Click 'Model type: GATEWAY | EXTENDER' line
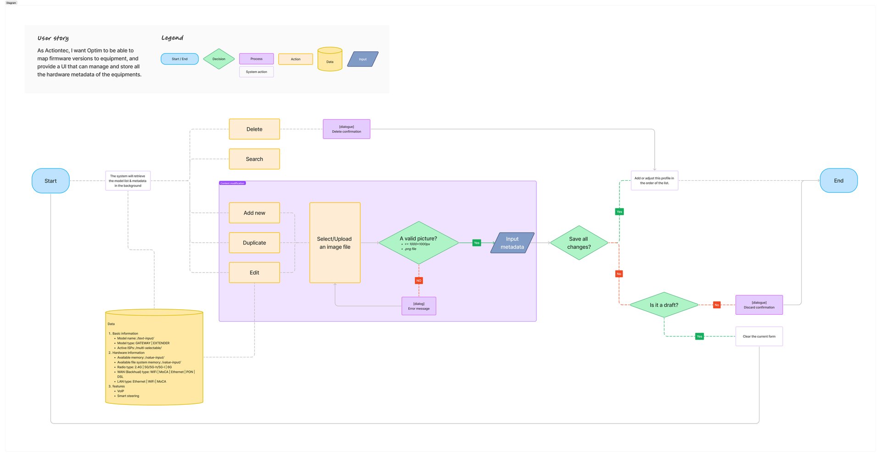Screen dimensions: 881x457 (x=143, y=343)
